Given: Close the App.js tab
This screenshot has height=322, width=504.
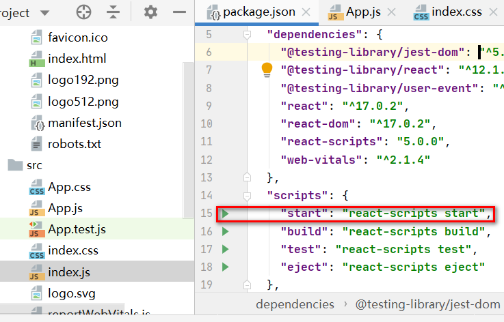Looking at the screenshot, I should tap(391, 12).
